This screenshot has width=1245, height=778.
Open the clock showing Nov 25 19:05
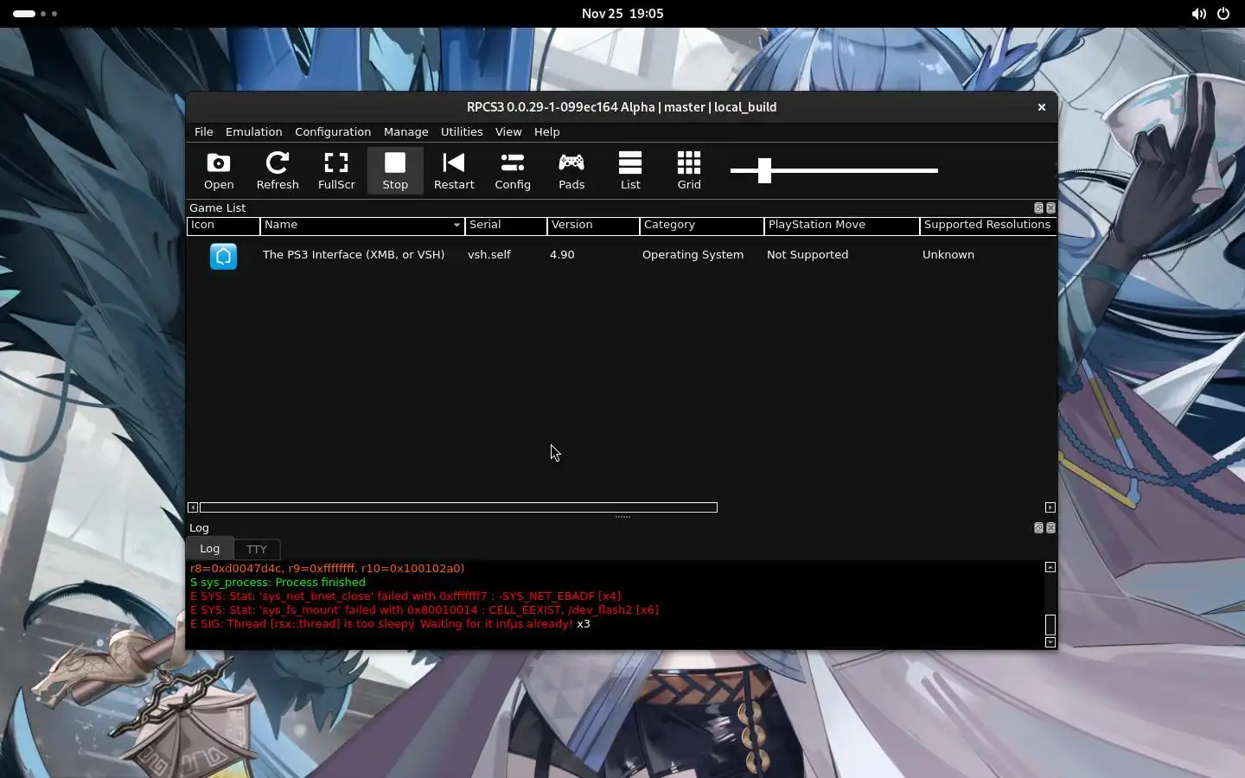(622, 14)
